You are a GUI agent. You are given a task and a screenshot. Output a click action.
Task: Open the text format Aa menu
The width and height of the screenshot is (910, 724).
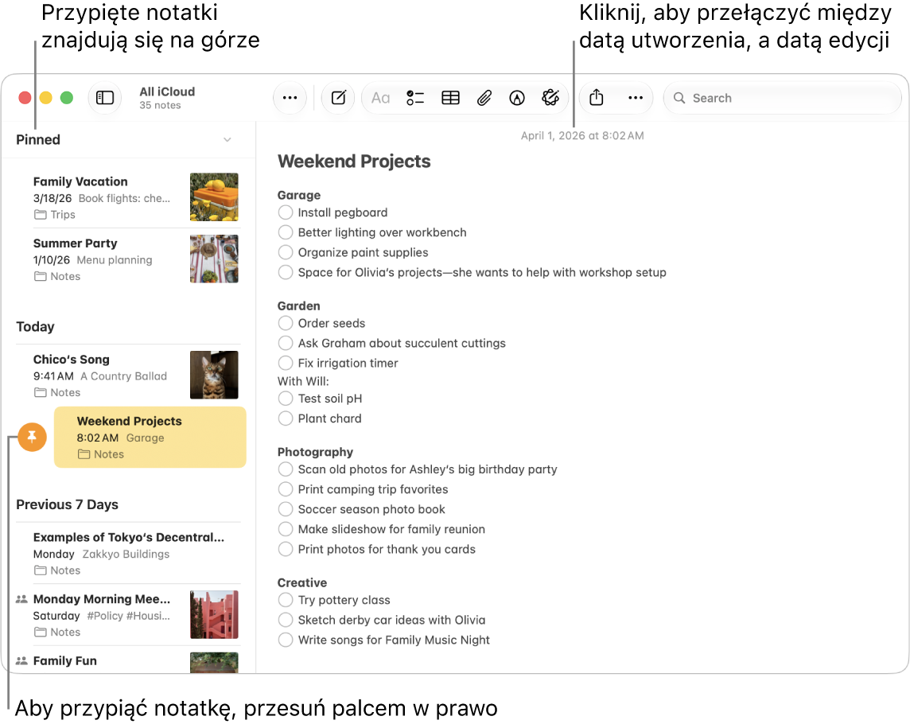[380, 98]
